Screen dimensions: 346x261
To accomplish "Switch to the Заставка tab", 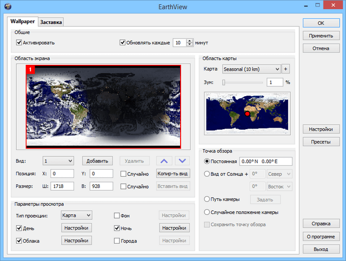I will pyautogui.click(x=51, y=22).
